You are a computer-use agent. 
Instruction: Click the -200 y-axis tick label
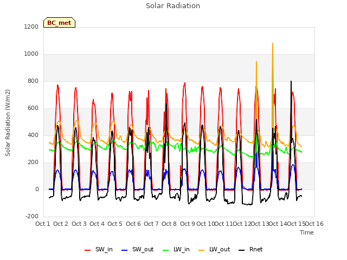point(32,217)
